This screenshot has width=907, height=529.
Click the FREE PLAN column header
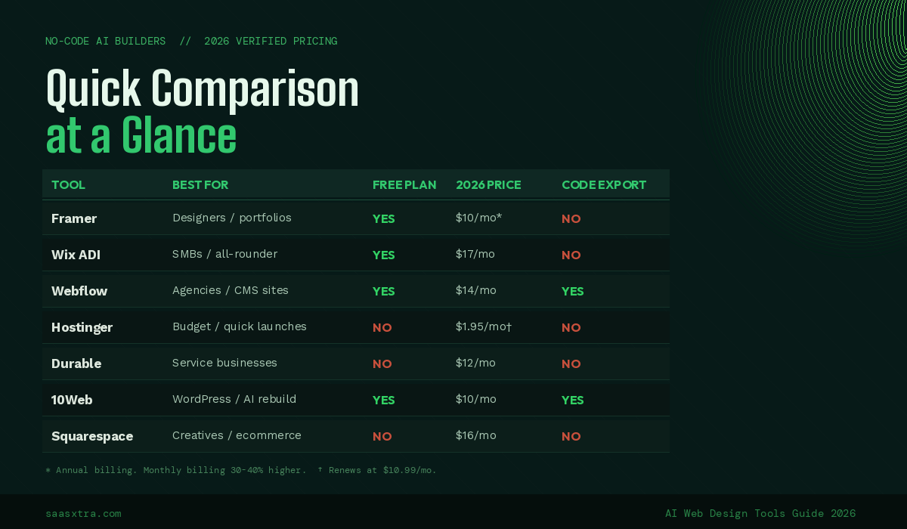pos(404,185)
